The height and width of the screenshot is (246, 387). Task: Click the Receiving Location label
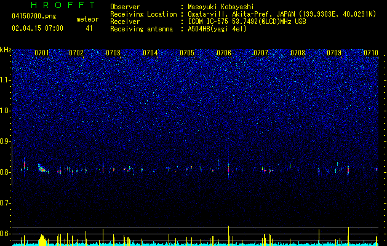click(143, 15)
